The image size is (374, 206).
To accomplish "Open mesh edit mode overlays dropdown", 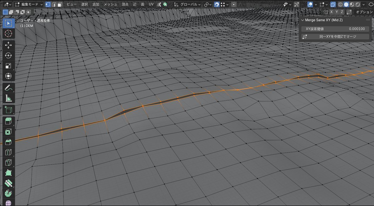I will pyautogui.click(x=324, y=4).
